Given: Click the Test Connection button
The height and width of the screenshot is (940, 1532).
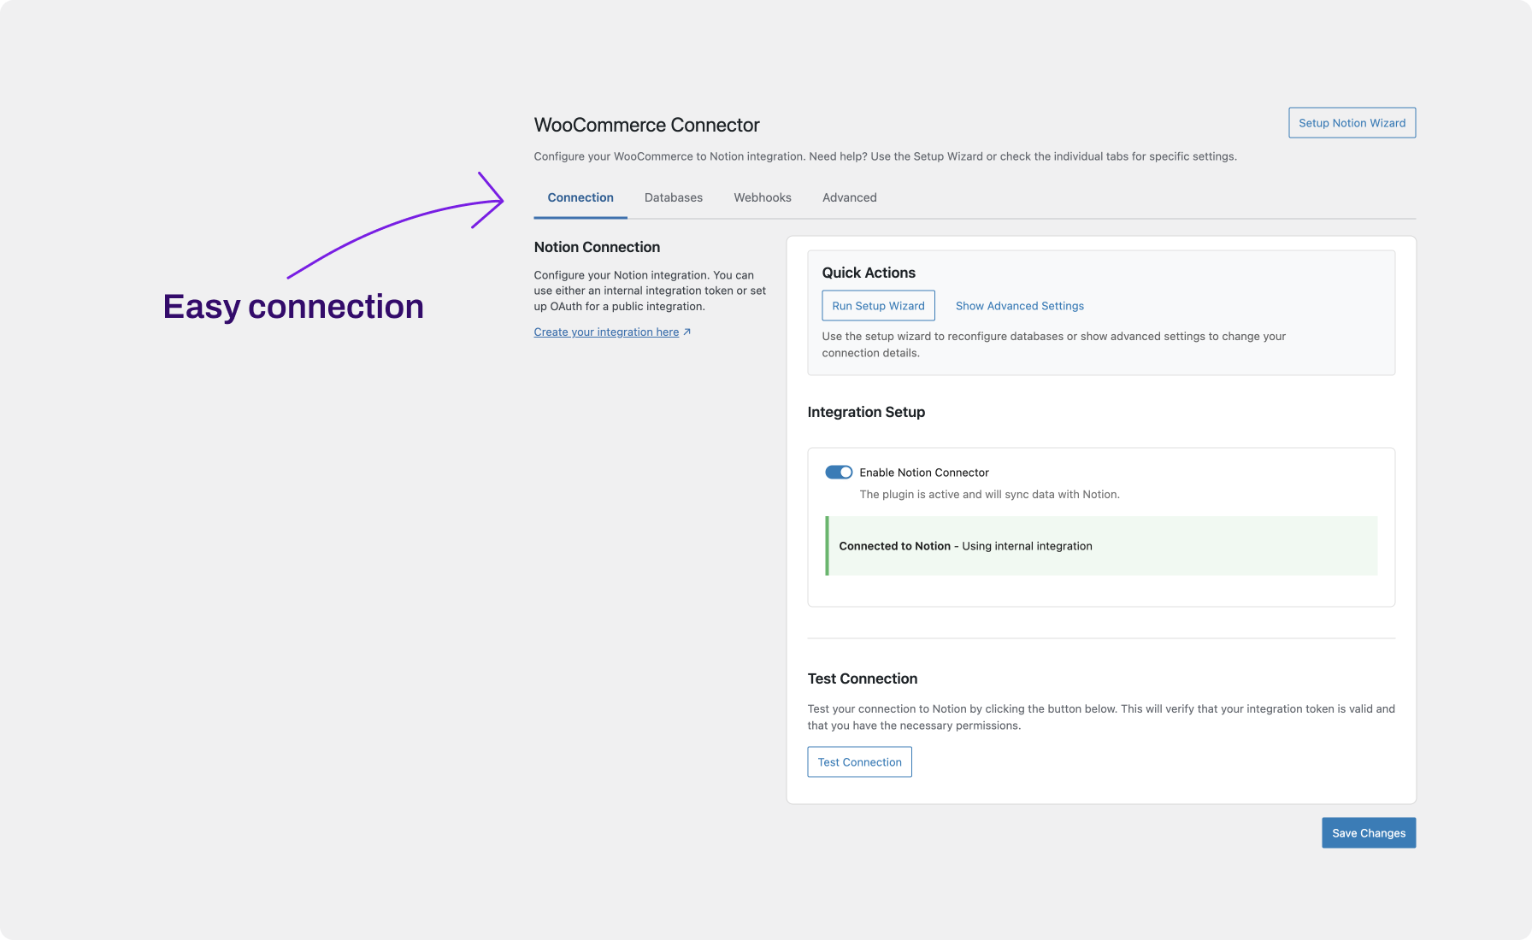Looking at the screenshot, I should click(x=859, y=761).
